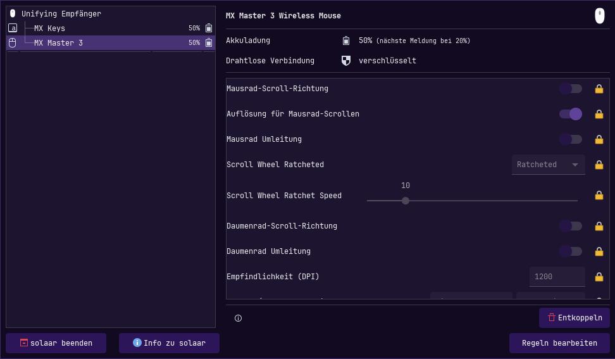Screen dimensions: 615x359
Task: Click the mouse icon beside Unifying Empfänger
Action: coord(13,13)
